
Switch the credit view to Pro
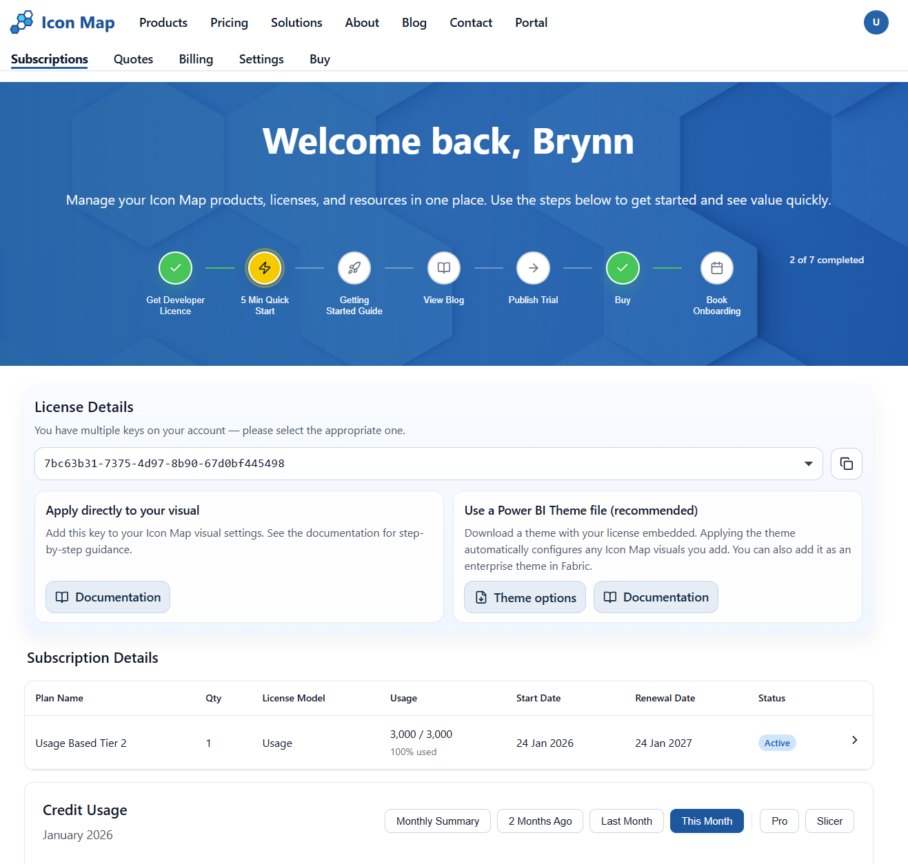coord(778,821)
